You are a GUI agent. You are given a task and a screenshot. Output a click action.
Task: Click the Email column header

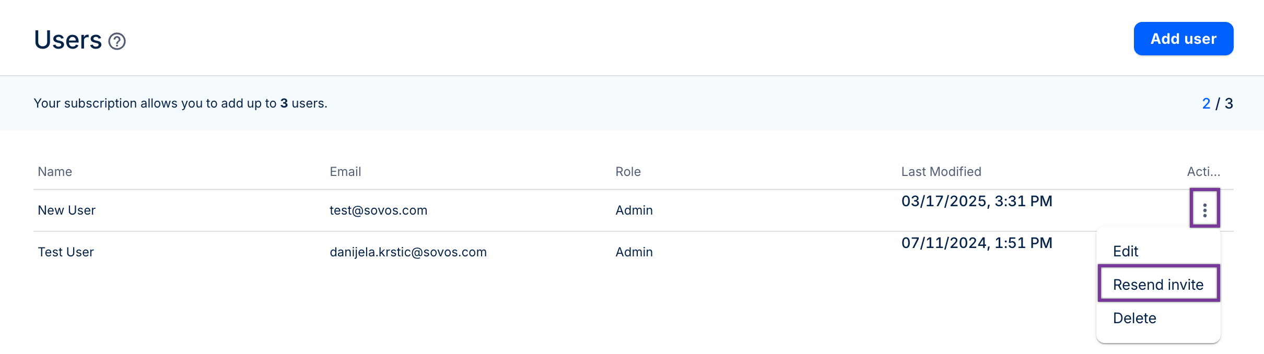tap(345, 172)
